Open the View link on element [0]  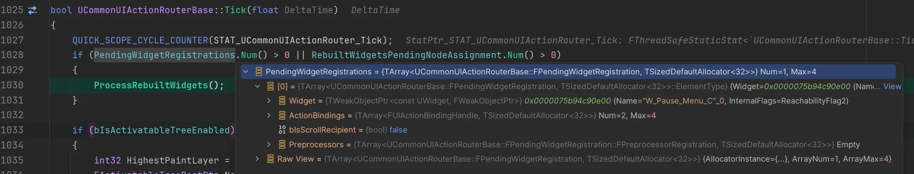coord(892,86)
